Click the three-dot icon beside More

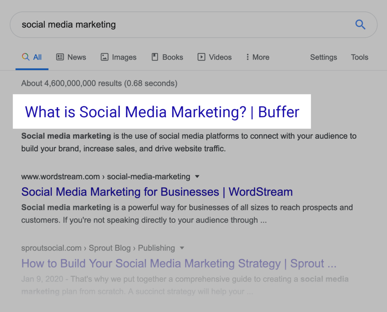[x=247, y=57]
